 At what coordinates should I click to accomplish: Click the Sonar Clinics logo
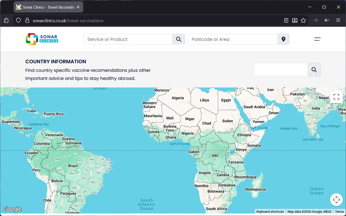[x=42, y=39]
